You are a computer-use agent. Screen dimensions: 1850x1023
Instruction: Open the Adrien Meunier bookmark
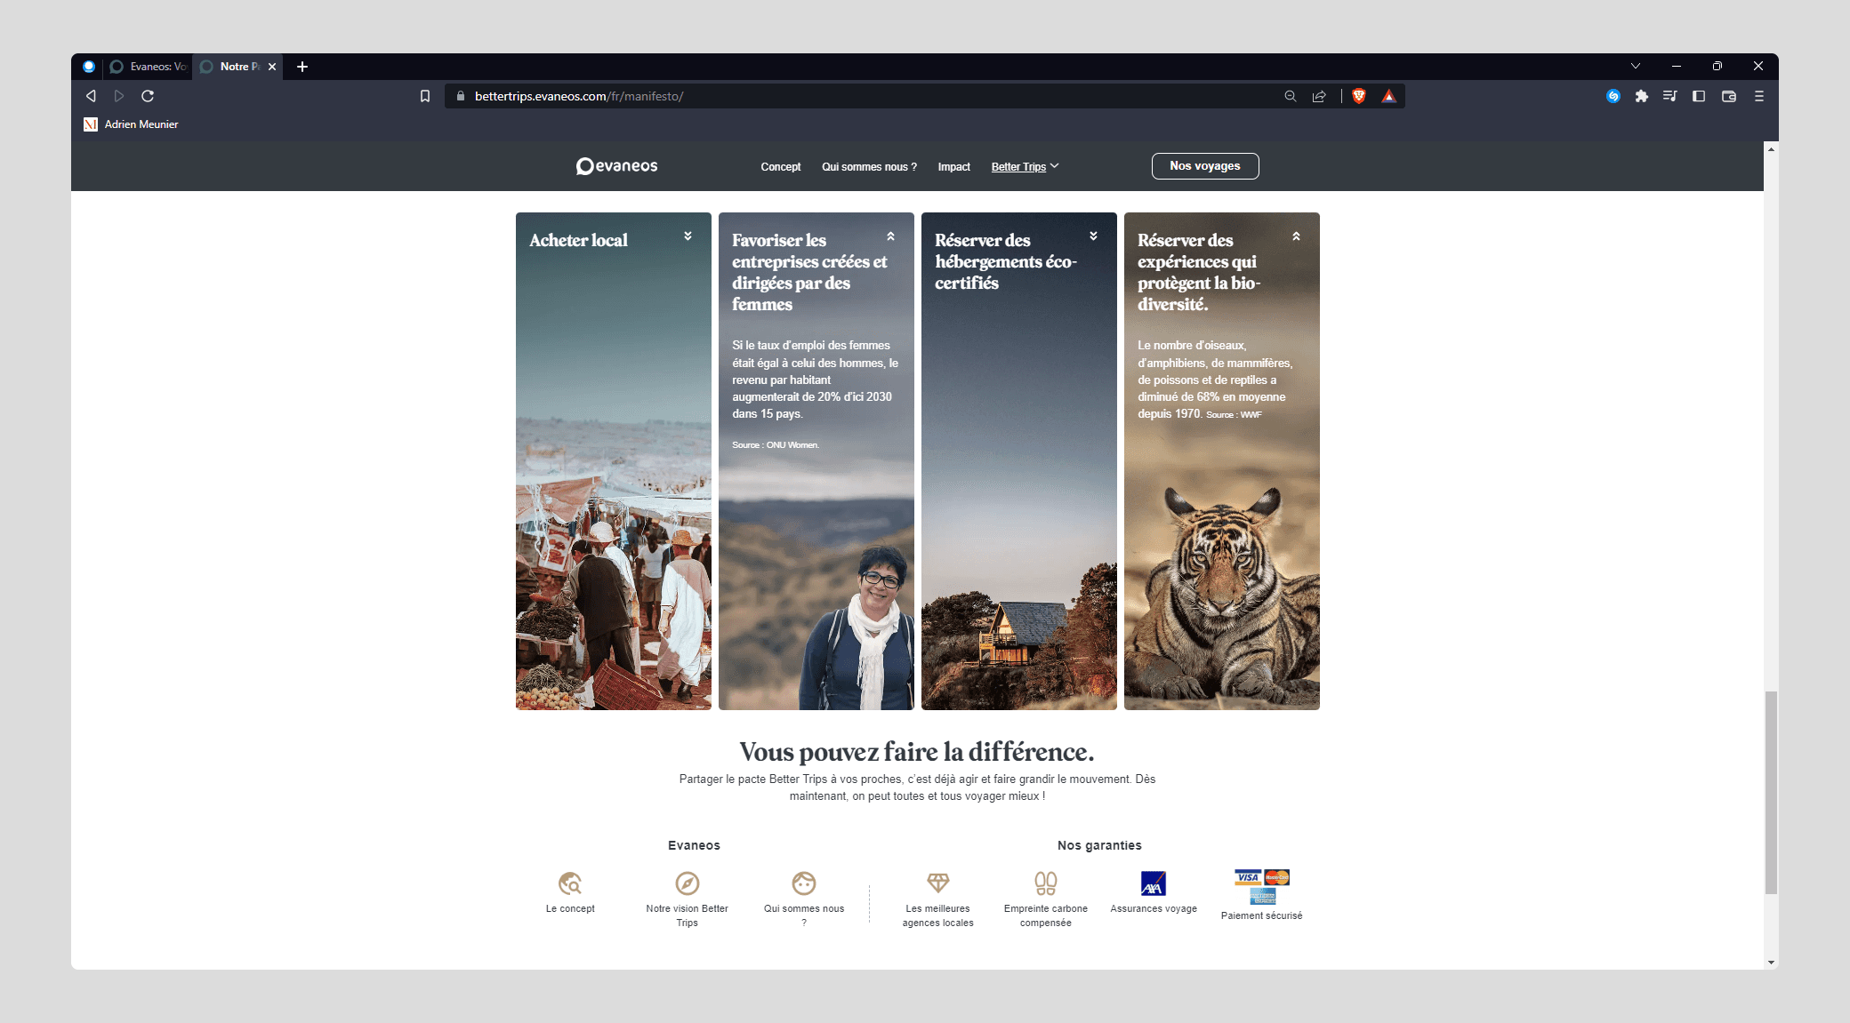[132, 124]
